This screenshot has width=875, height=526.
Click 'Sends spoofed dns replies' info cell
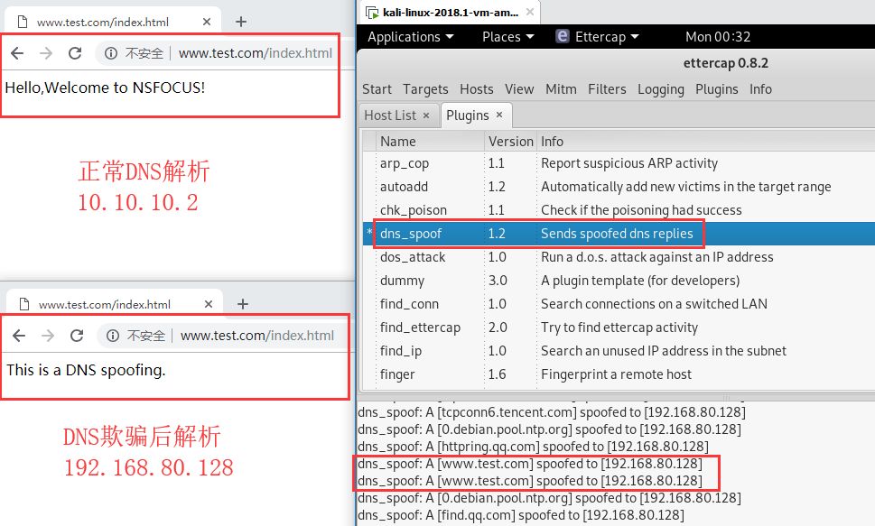click(x=617, y=234)
